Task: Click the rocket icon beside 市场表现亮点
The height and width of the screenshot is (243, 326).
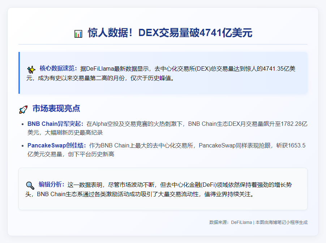Action: pyautogui.click(x=23, y=110)
